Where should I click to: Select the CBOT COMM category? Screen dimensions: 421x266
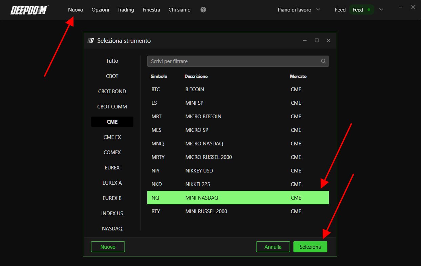click(x=112, y=107)
